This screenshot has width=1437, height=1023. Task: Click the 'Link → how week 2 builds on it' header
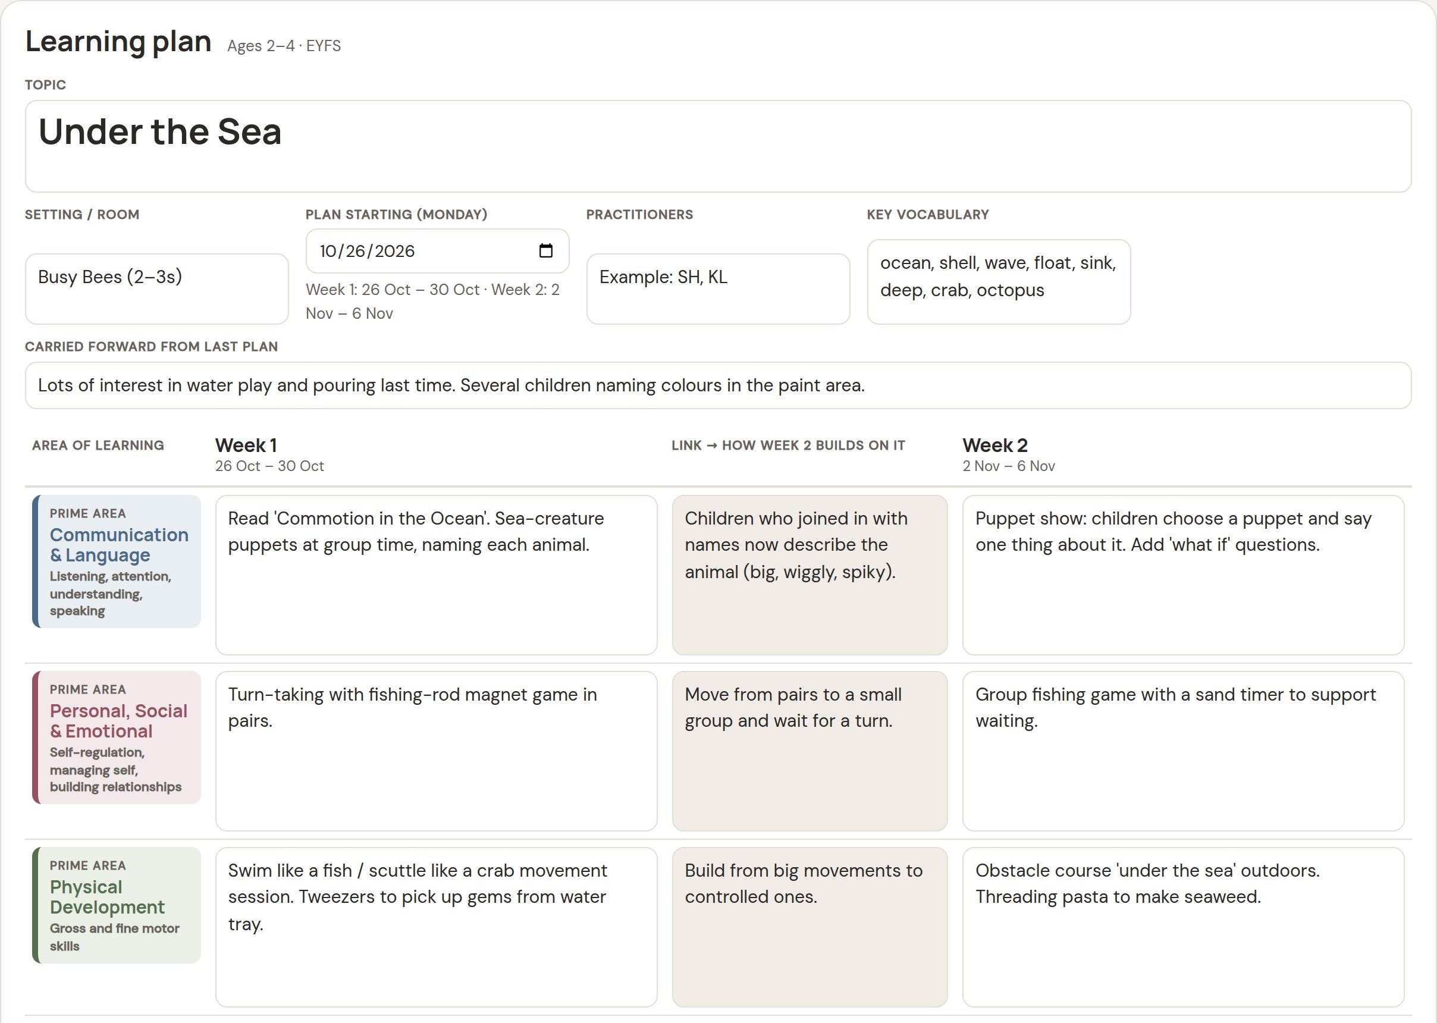(788, 445)
